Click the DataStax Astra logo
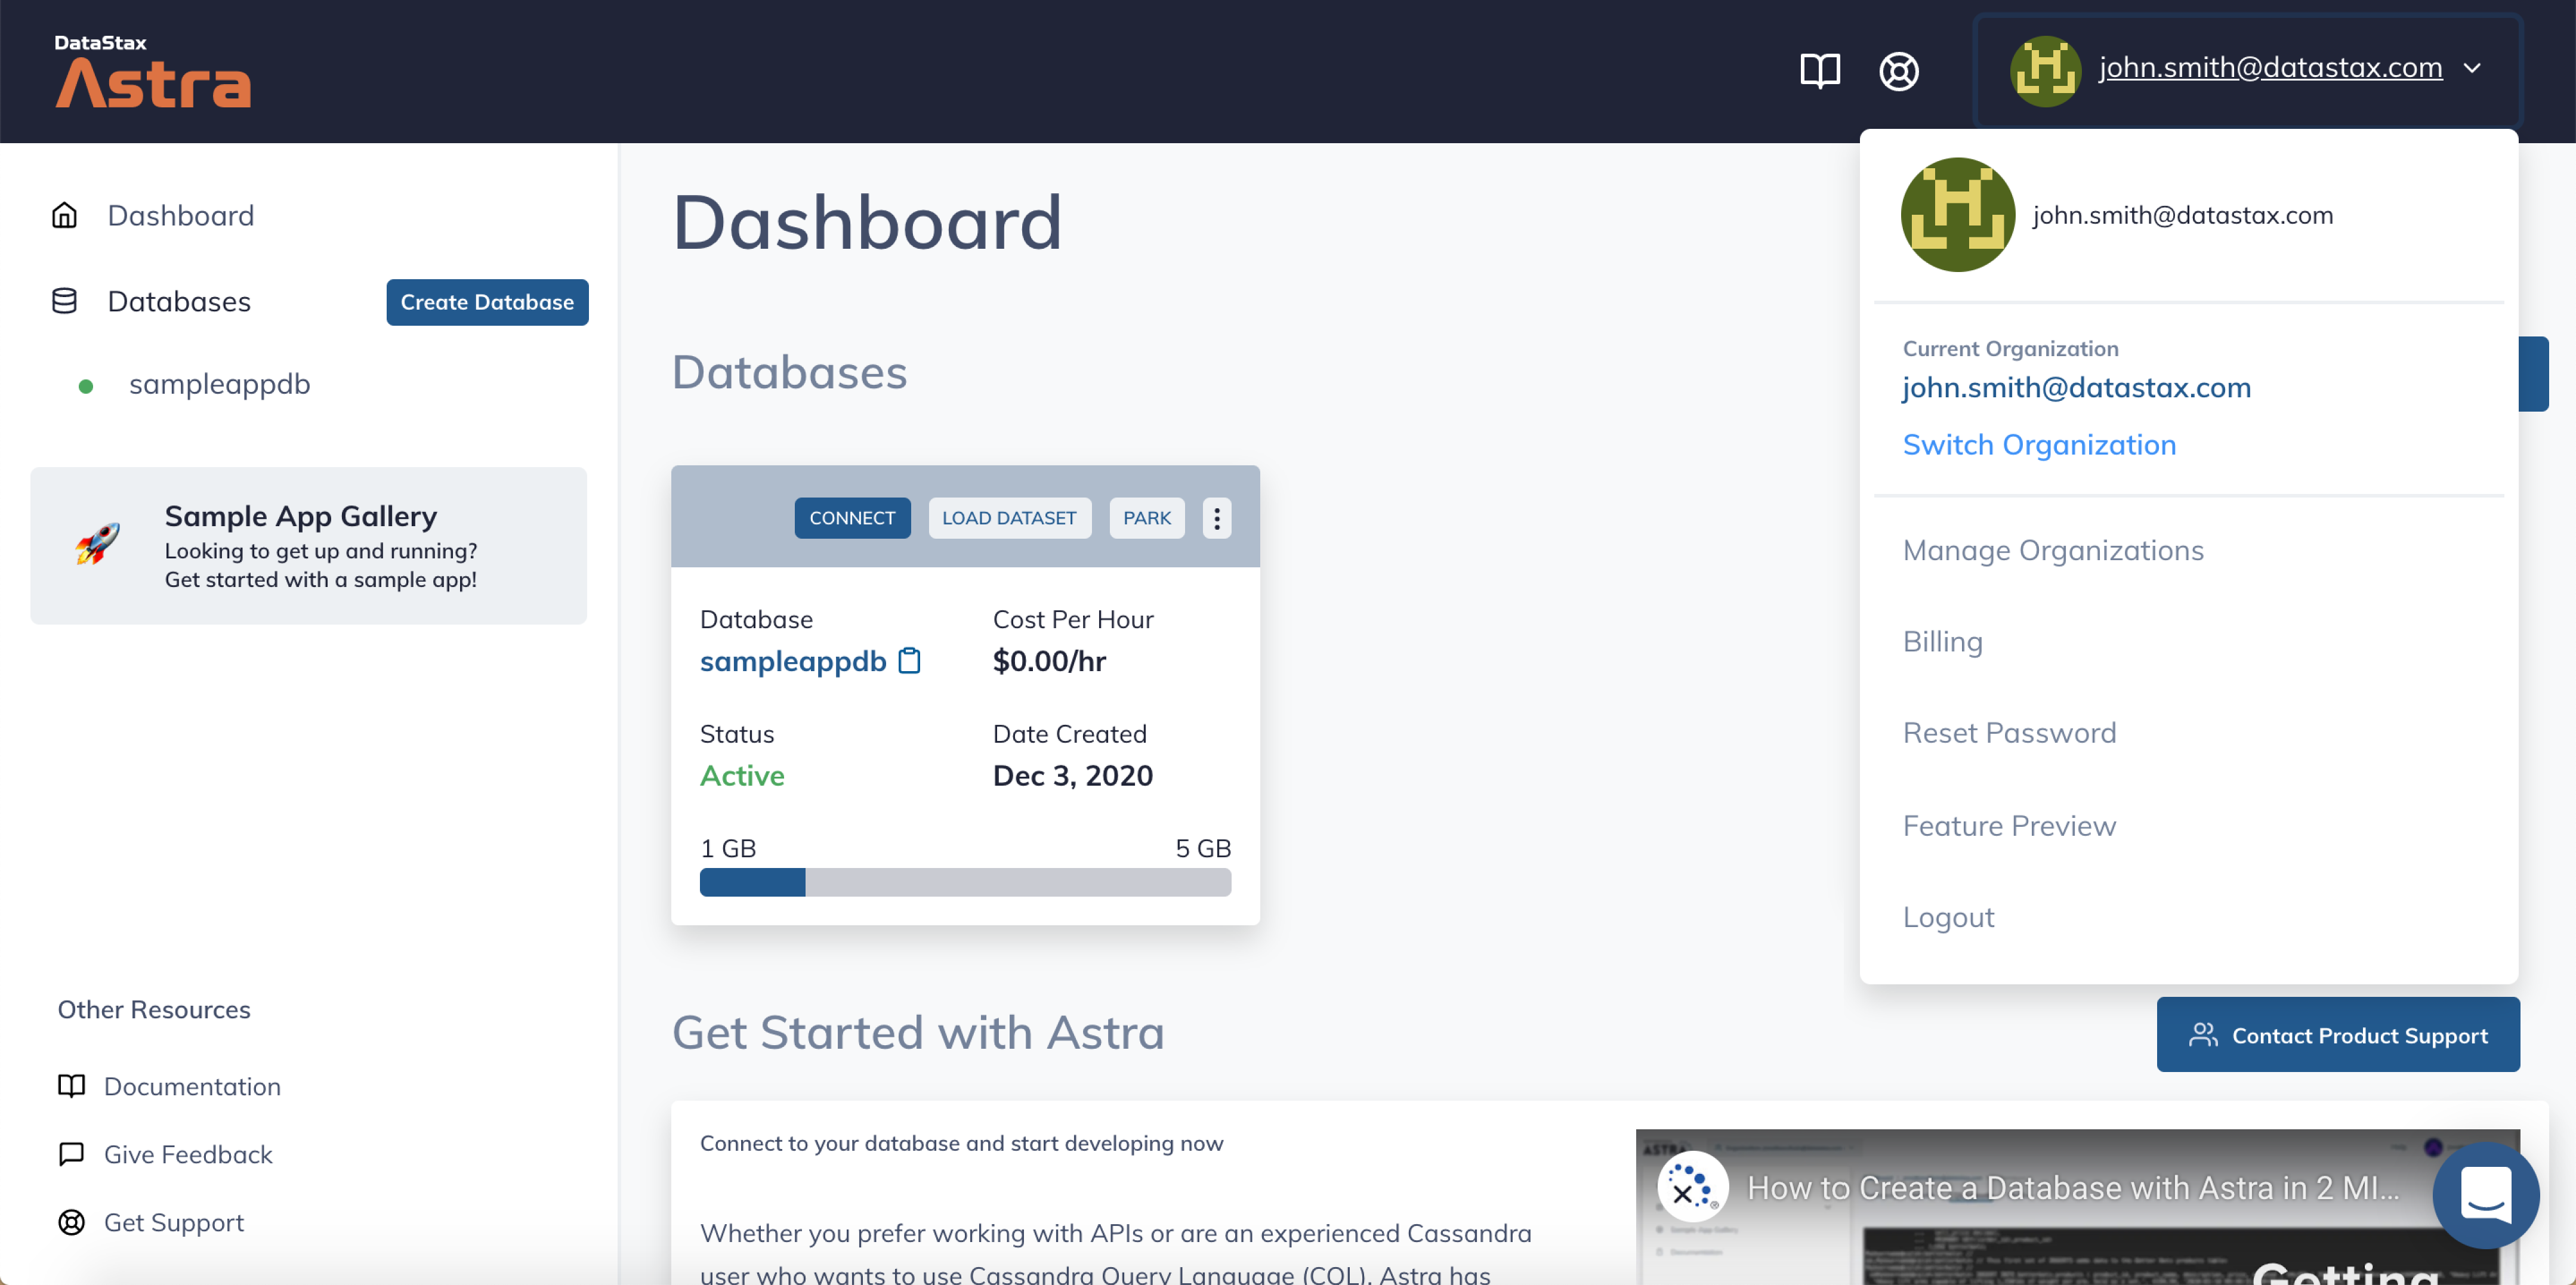The height and width of the screenshot is (1285, 2576). click(152, 71)
